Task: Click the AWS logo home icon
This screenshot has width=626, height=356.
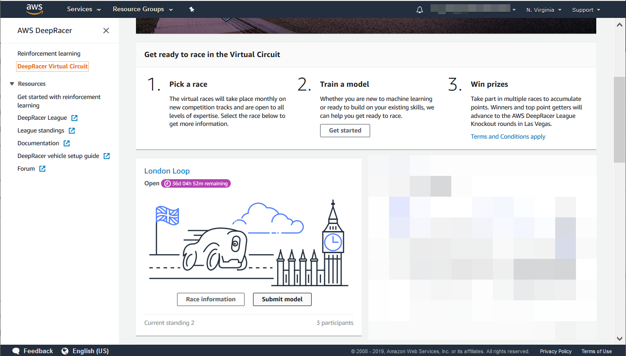Action: (34, 9)
